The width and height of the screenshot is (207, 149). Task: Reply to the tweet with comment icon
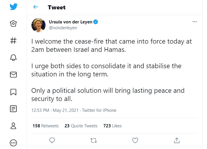(x=52, y=141)
